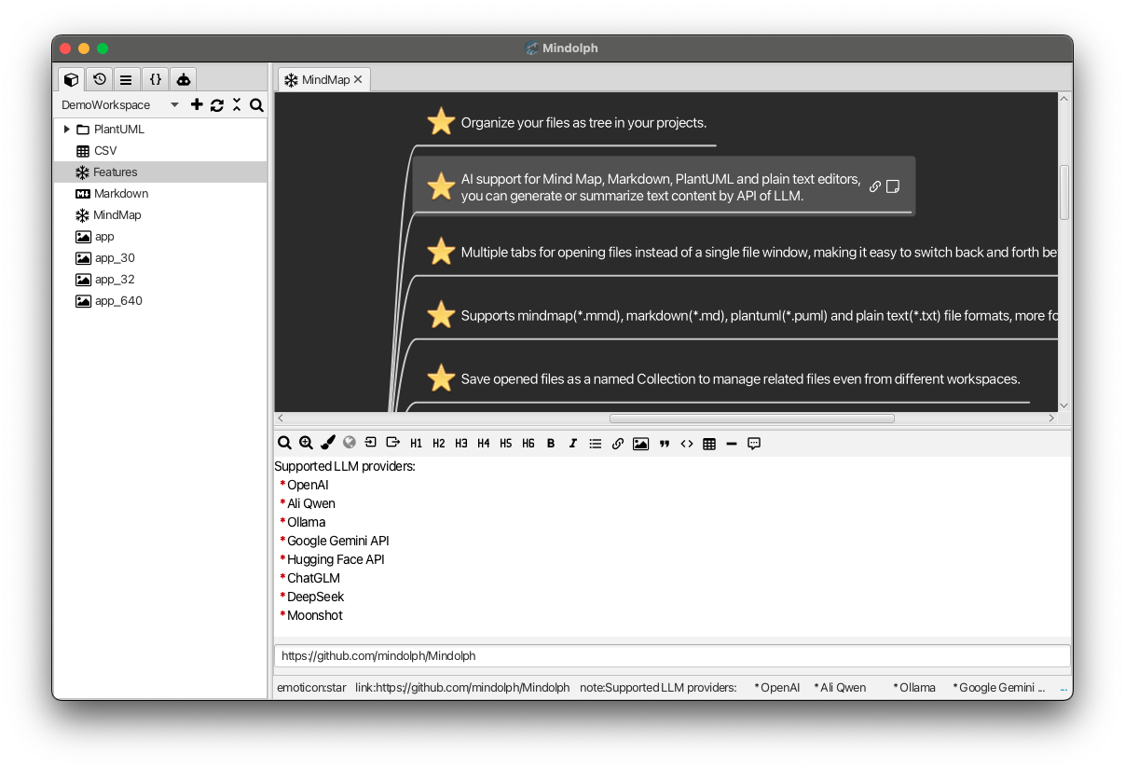1125x769 pixels.
Task: Open the app_30 image file
Action: tap(160, 258)
